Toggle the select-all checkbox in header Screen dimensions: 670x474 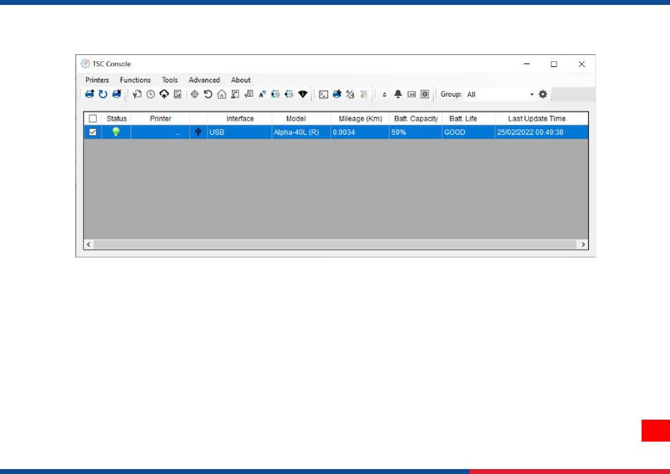(92, 119)
